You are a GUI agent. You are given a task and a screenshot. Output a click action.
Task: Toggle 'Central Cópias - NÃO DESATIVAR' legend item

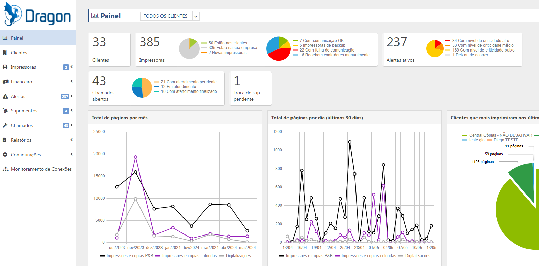[497, 135]
